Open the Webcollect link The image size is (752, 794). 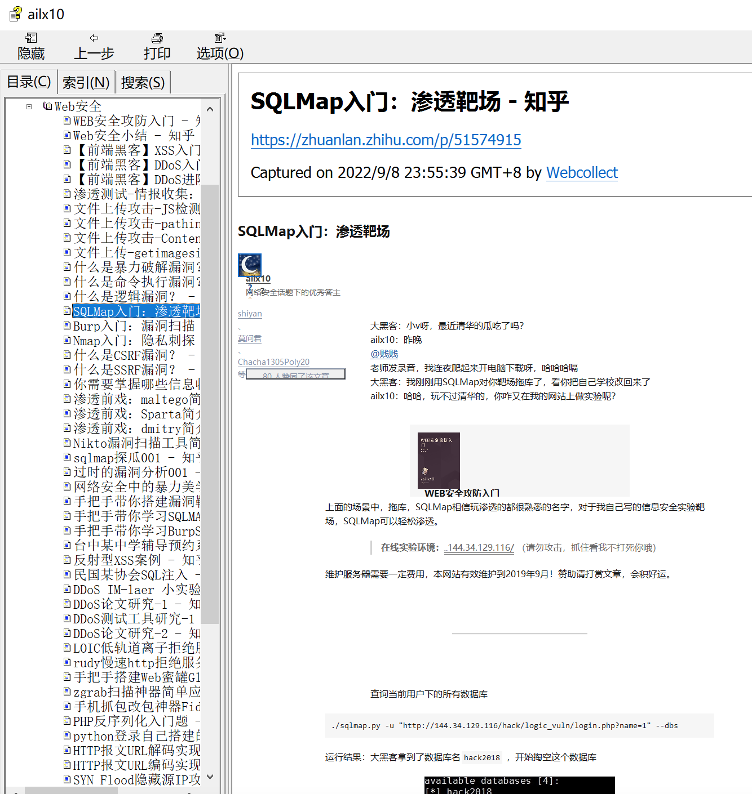pyautogui.click(x=582, y=172)
